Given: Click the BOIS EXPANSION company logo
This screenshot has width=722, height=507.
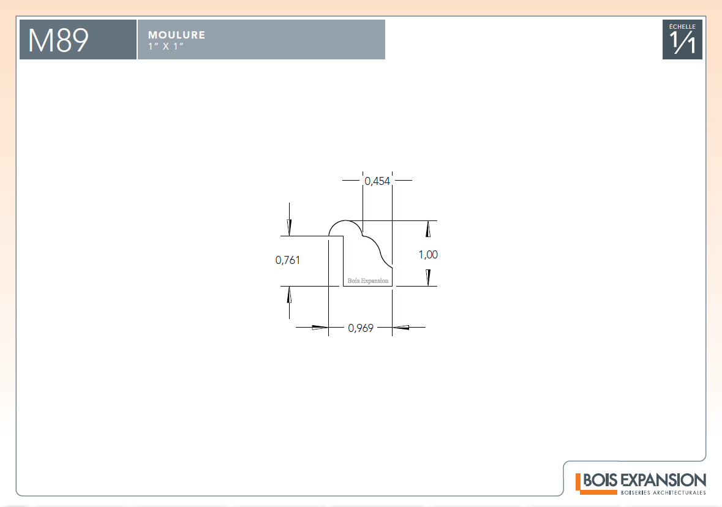Looking at the screenshot, I should click(641, 484).
